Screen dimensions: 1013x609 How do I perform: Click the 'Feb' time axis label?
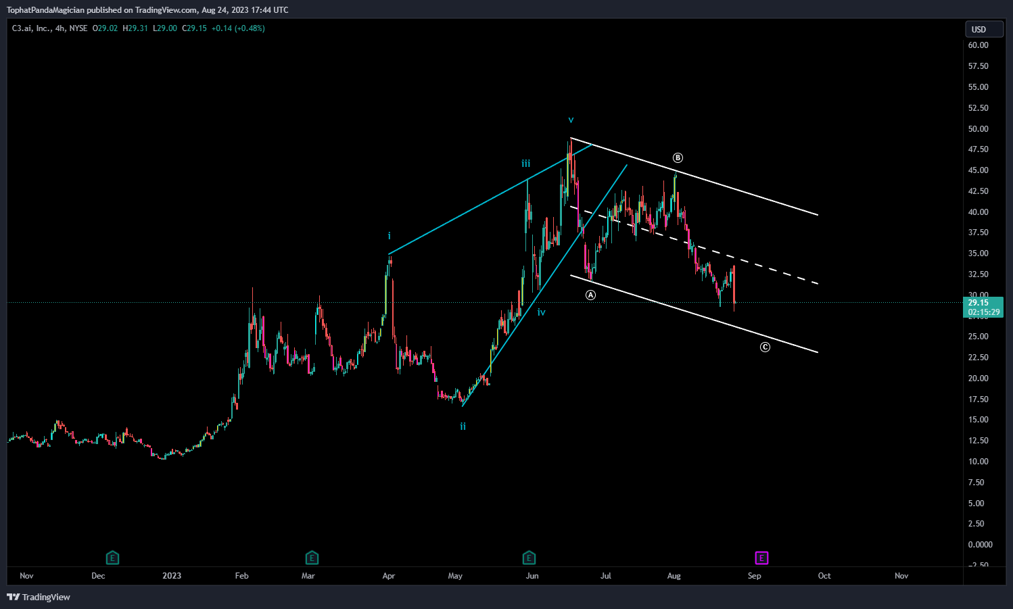point(241,576)
